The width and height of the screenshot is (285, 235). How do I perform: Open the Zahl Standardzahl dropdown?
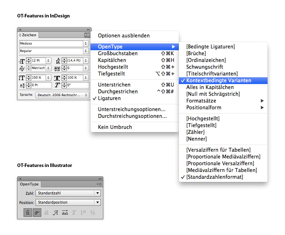point(68,193)
